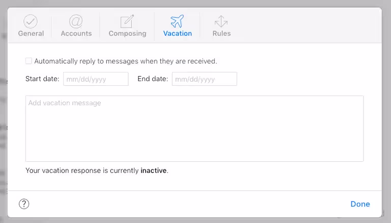
Task: Focus the Start date input field
Action: [x=96, y=79]
